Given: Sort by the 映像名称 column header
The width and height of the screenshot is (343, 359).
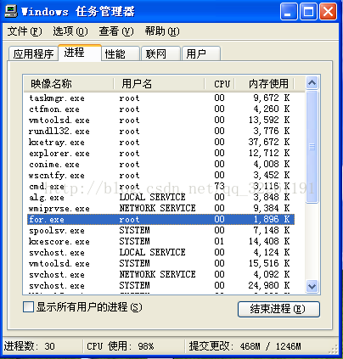Looking at the screenshot, I should [69, 84].
